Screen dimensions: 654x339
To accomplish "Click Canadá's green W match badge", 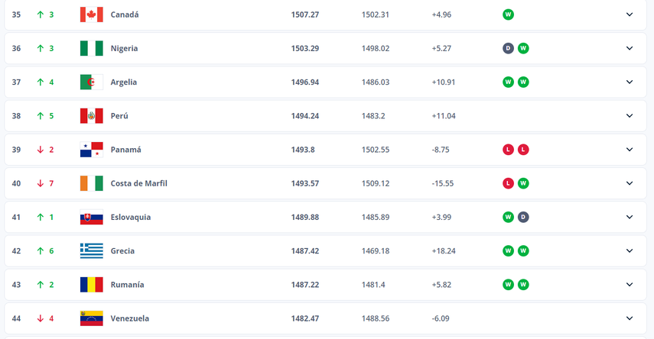I will point(508,15).
